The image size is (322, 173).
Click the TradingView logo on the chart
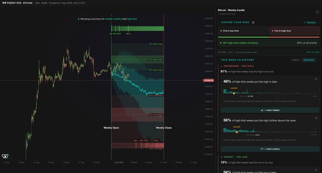click(5, 156)
